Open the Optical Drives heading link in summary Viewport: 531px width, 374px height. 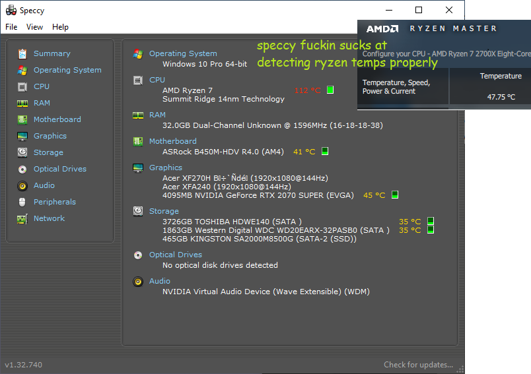(x=176, y=255)
